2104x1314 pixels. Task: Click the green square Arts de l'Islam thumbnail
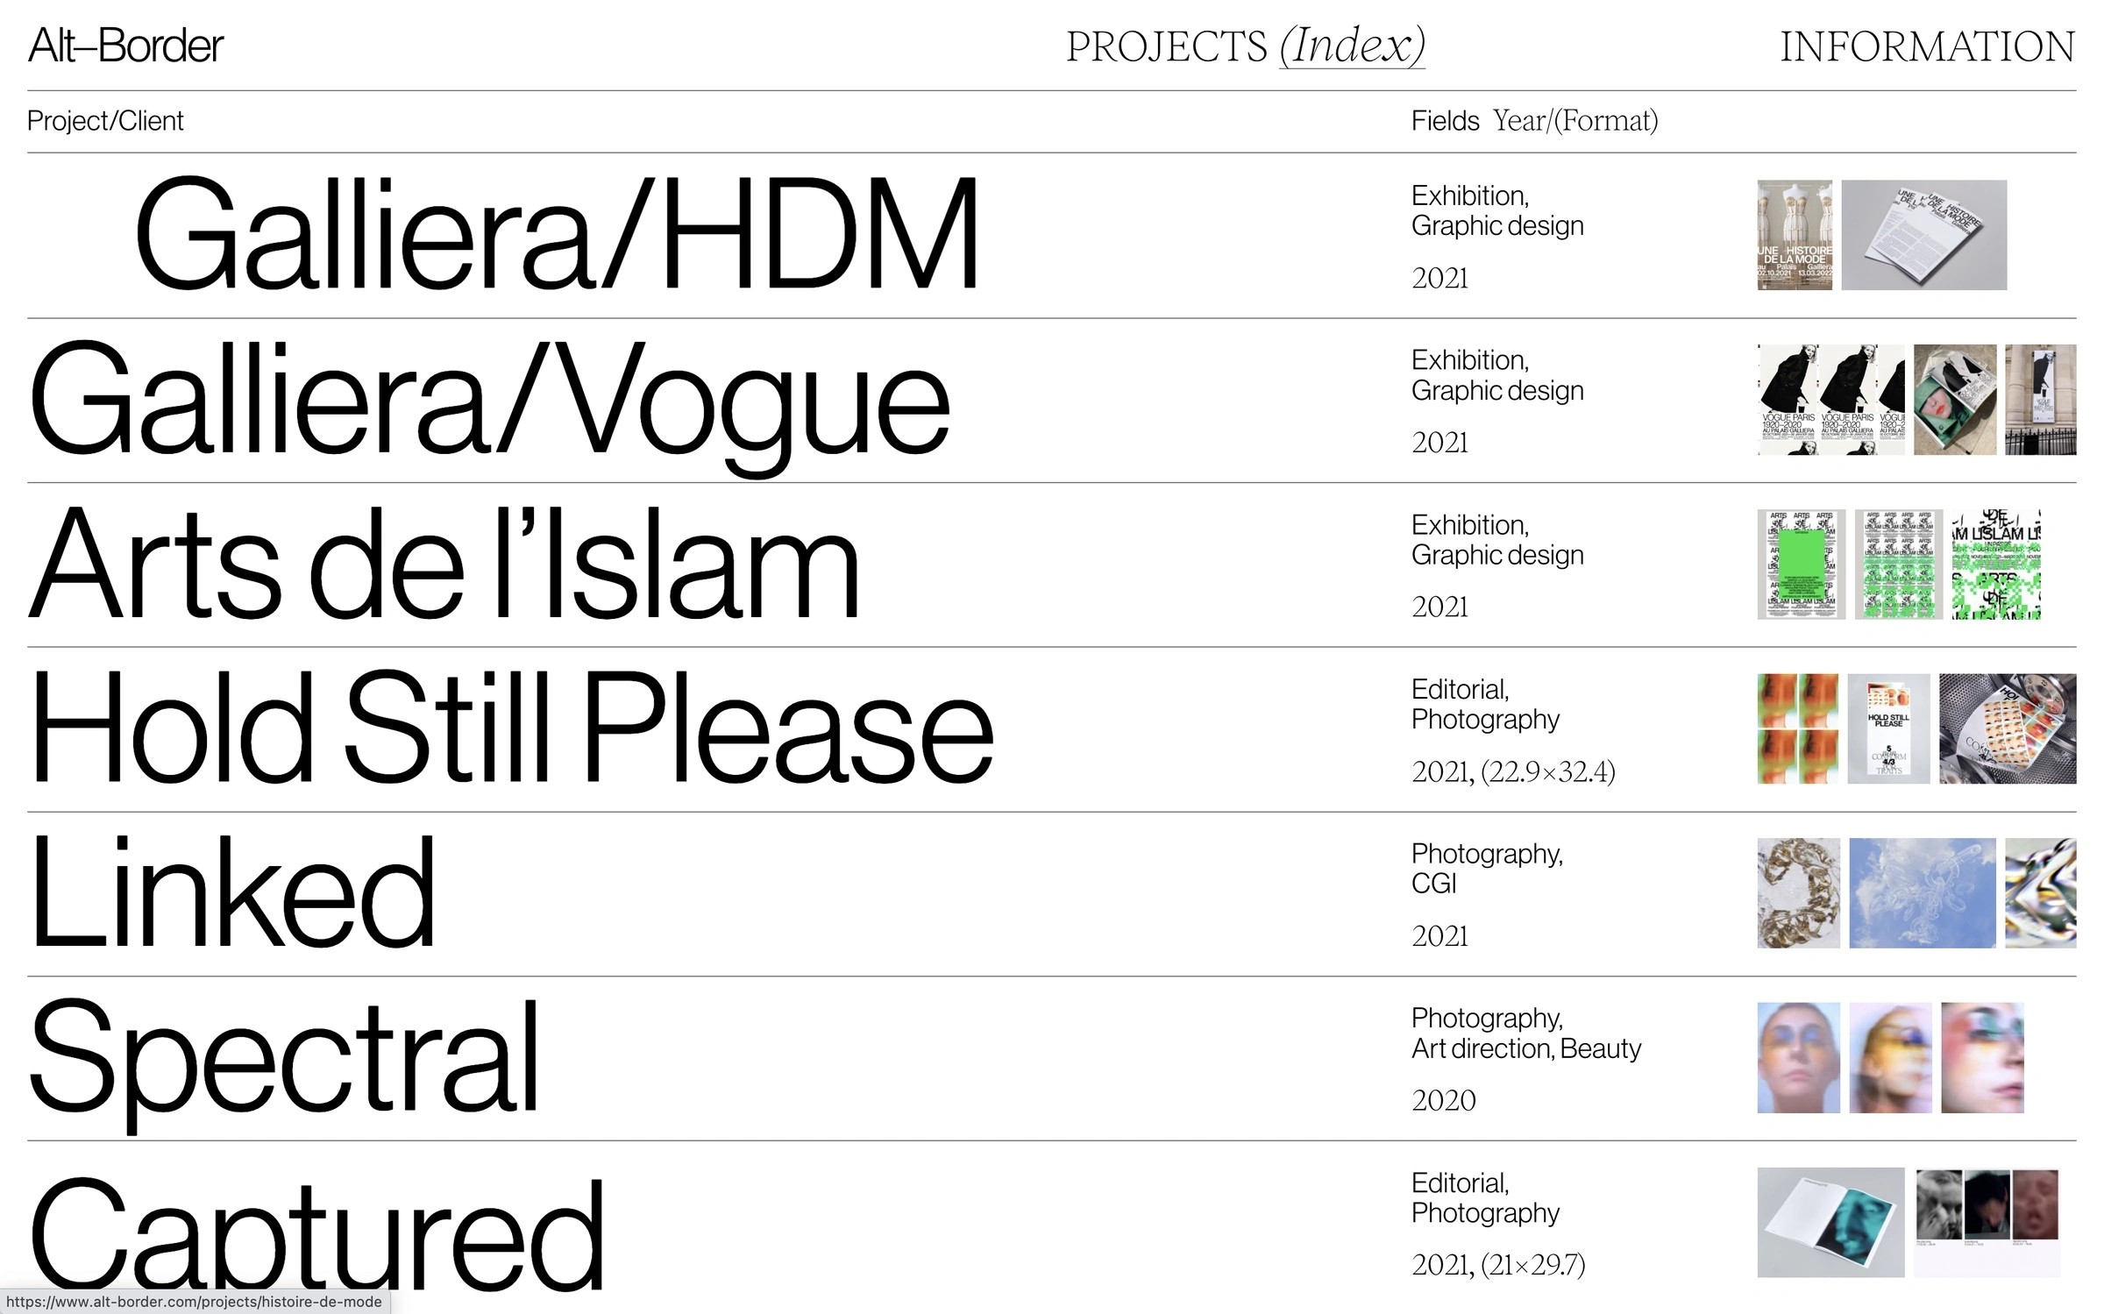click(1801, 565)
